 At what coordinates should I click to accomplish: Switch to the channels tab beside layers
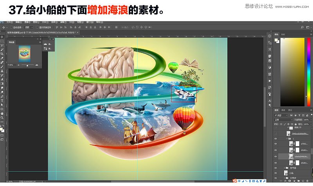point(283,110)
